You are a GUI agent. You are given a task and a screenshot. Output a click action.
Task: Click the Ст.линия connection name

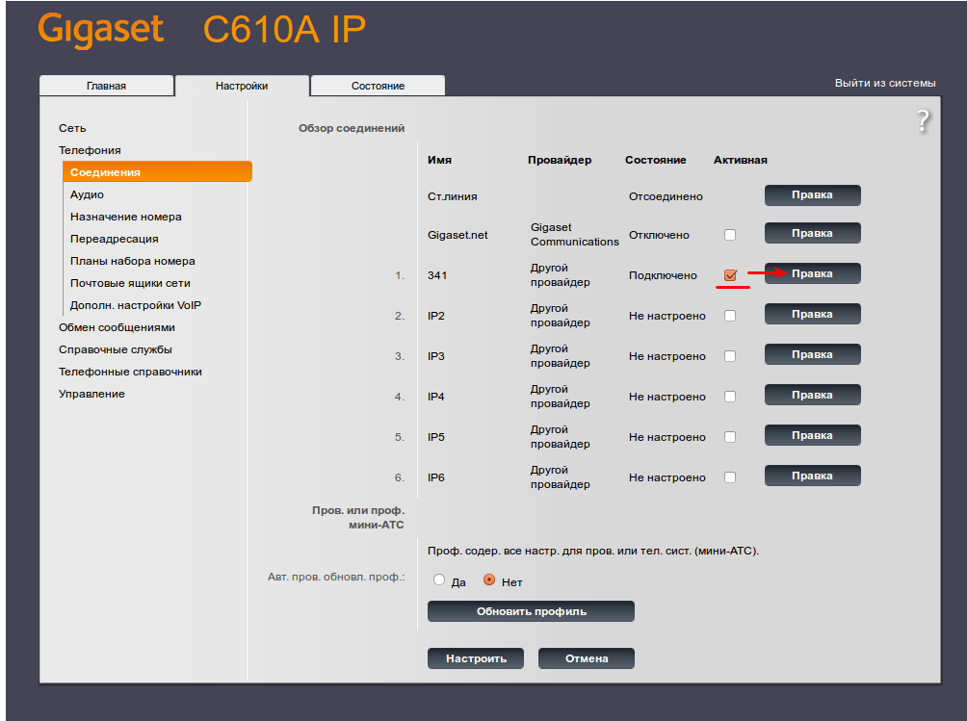(452, 196)
